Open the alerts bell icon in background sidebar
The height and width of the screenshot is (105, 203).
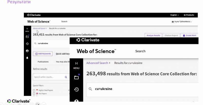[x=27, y=58]
